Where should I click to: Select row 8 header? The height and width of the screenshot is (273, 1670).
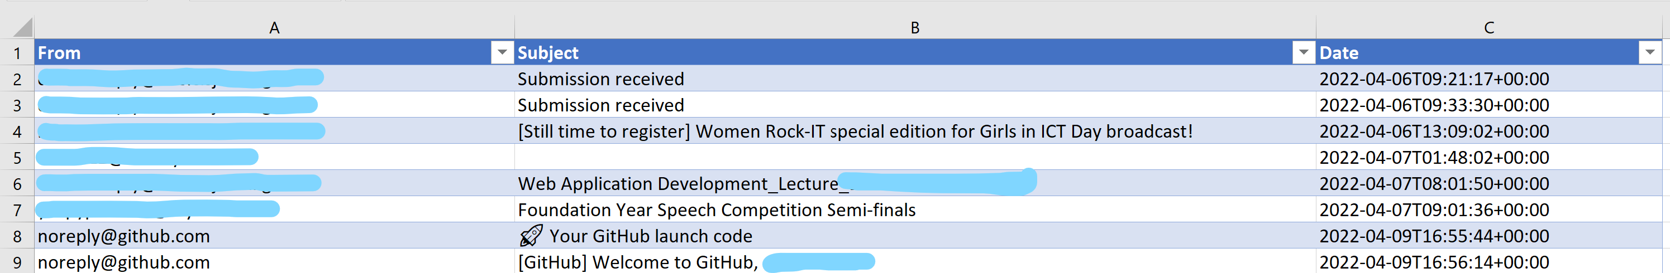pyautogui.click(x=17, y=237)
